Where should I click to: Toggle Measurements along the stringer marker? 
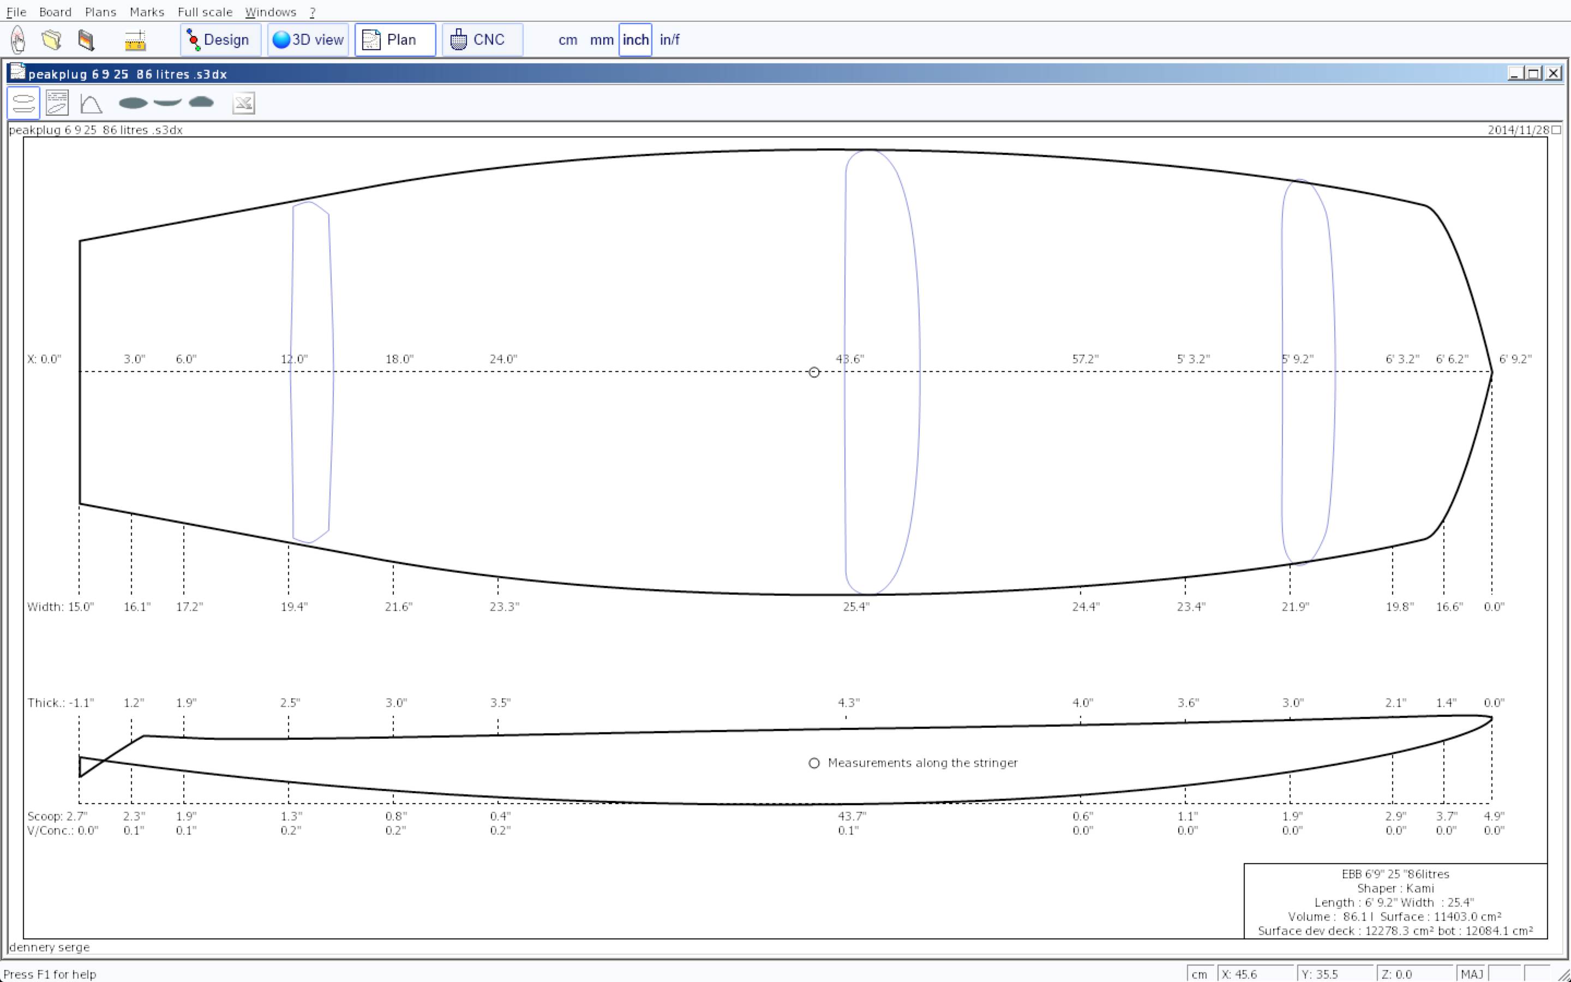(814, 763)
